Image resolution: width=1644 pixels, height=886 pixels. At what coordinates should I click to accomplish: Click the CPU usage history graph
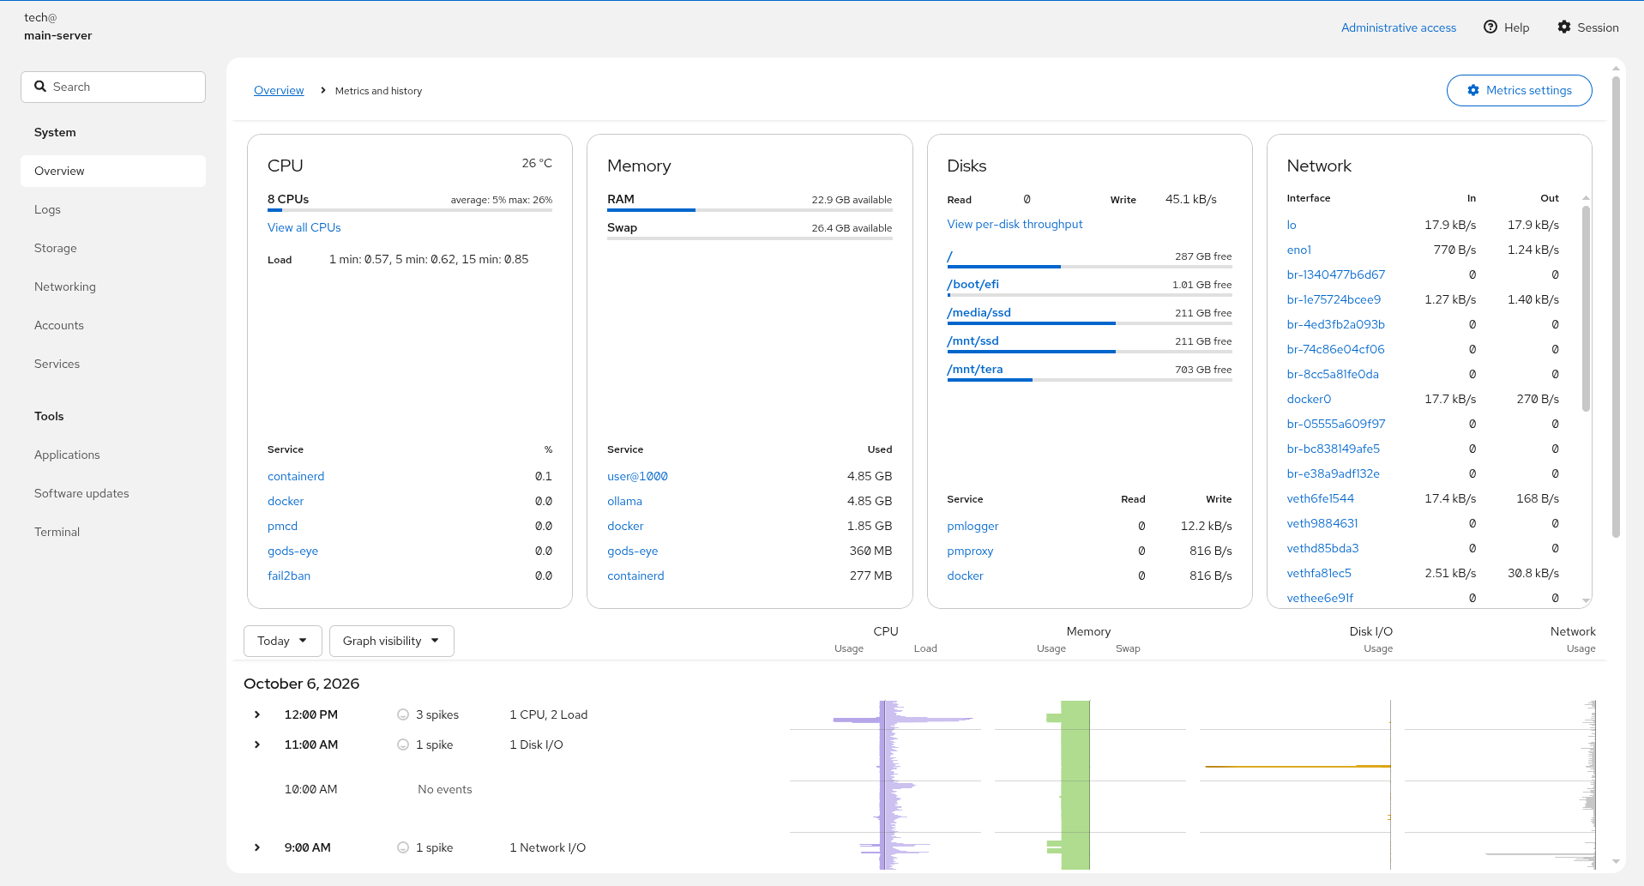884,785
